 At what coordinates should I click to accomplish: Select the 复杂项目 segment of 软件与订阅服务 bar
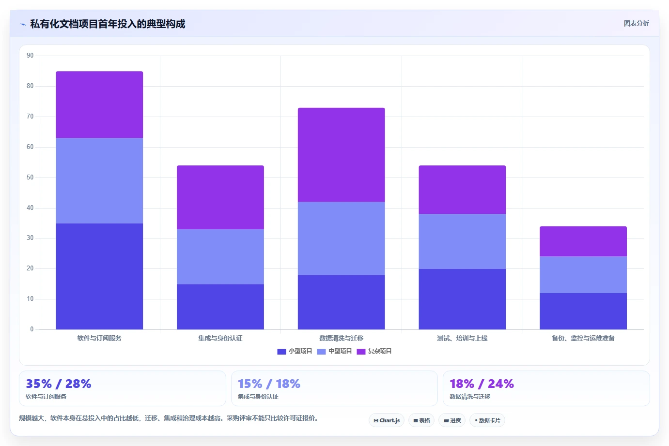[x=99, y=105]
